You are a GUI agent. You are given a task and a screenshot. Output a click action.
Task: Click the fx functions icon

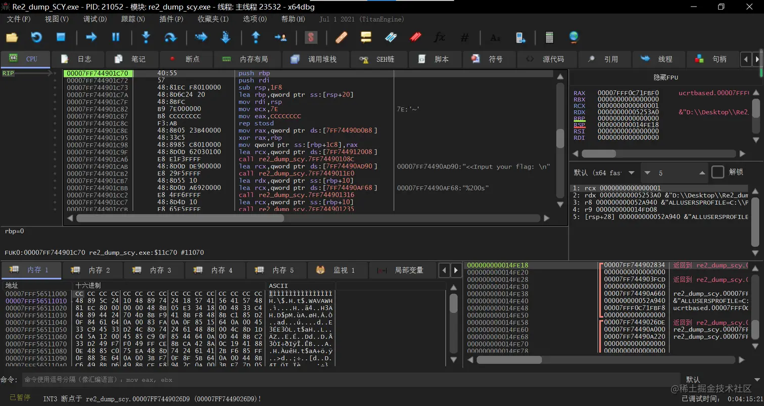[x=440, y=37]
